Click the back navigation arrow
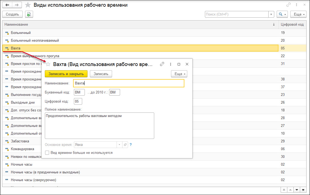Screen dimensions: 310x195 pyautogui.click(x=7, y=5)
